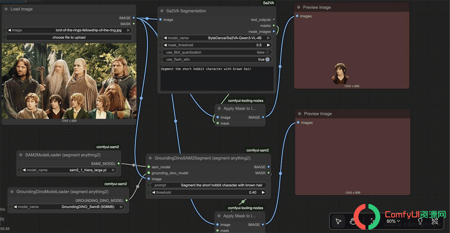Select the loaded Fellowship image preview
The image size is (450, 233).
tap(69, 81)
